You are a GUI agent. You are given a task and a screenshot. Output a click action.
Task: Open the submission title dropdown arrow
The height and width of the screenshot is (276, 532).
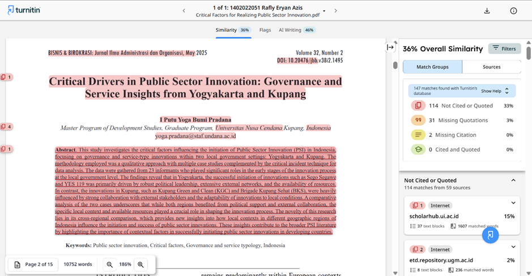click(x=324, y=11)
